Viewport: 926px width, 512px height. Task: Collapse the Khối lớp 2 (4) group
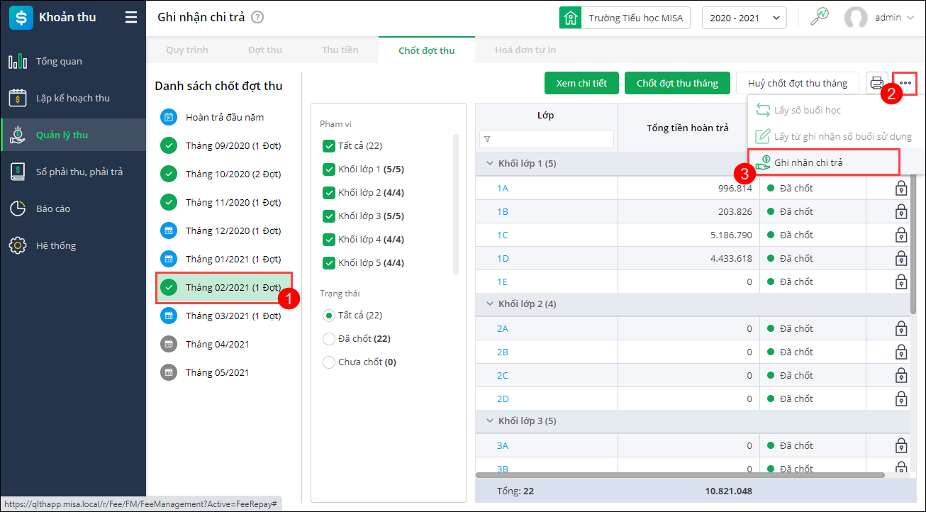(x=489, y=304)
